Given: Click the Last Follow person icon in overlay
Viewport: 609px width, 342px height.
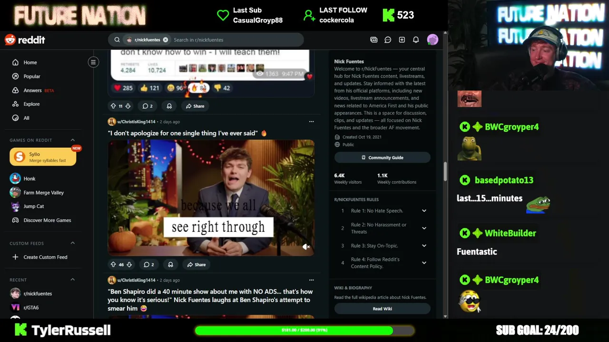Looking at the screenshot, I should (x=309, y=16).
